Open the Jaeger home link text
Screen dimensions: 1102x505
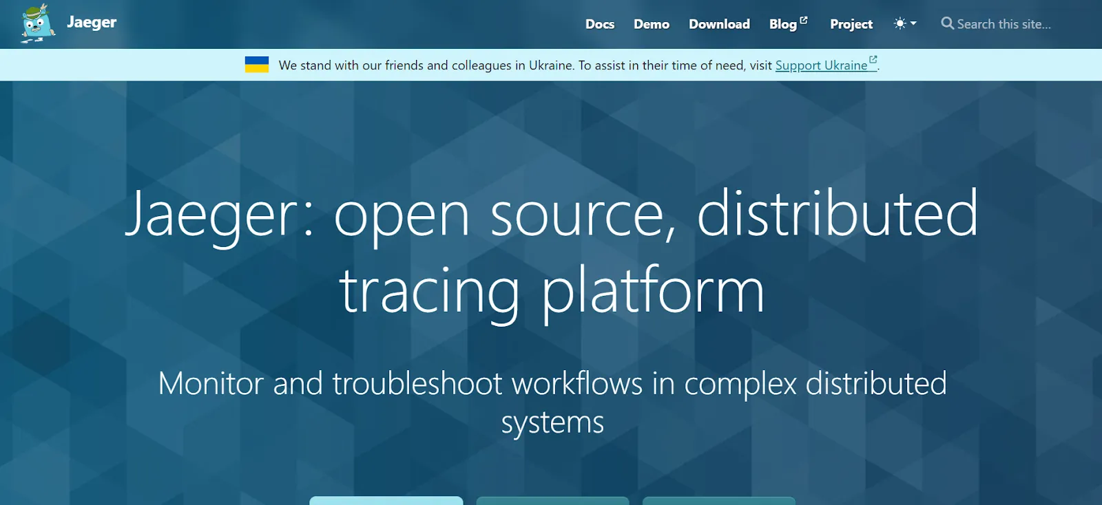point(92,22)
